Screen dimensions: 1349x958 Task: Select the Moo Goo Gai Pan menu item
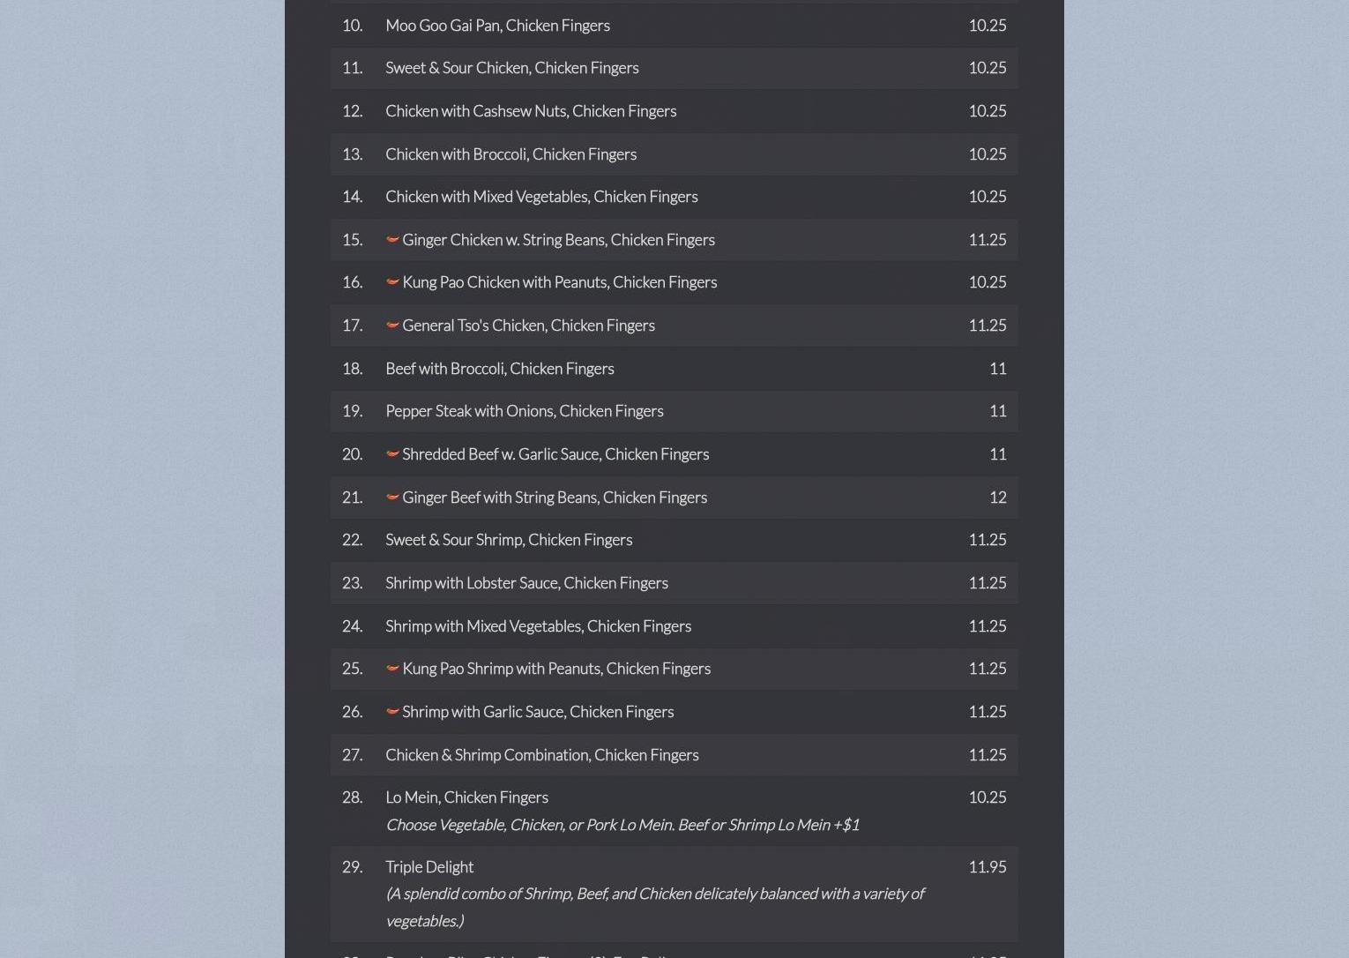point(497,26)
